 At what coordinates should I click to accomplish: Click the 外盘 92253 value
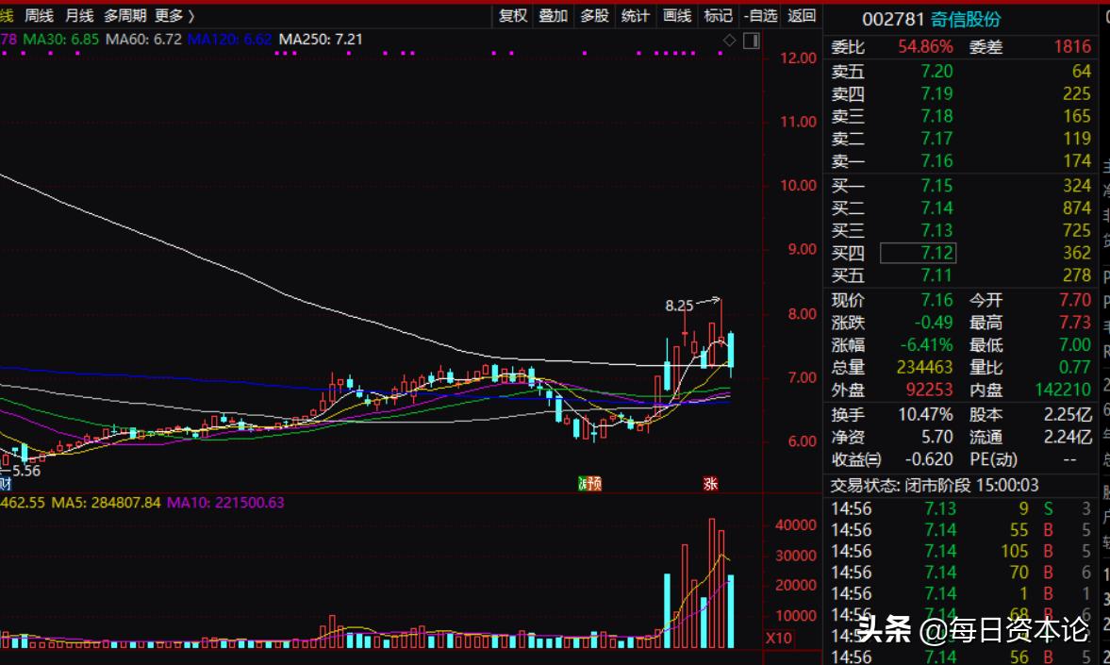point(930,390)
